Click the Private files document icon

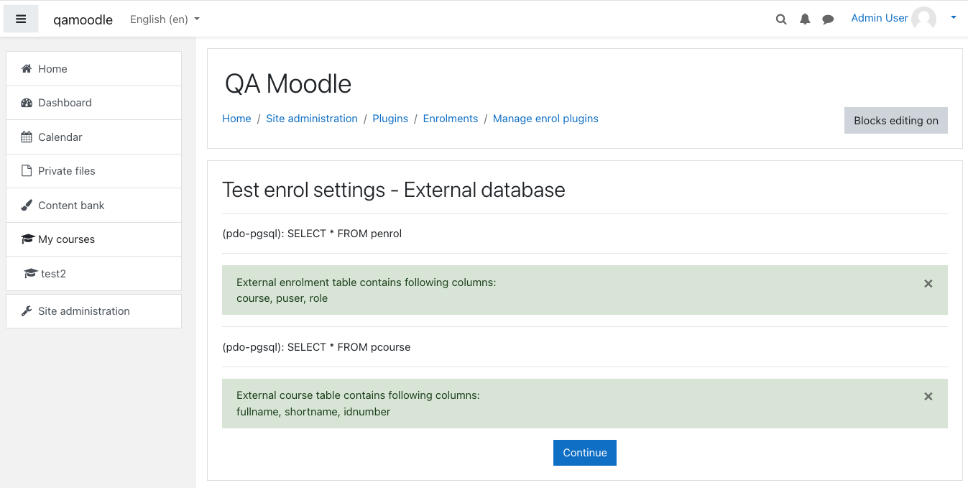click(x=27, y=171)
